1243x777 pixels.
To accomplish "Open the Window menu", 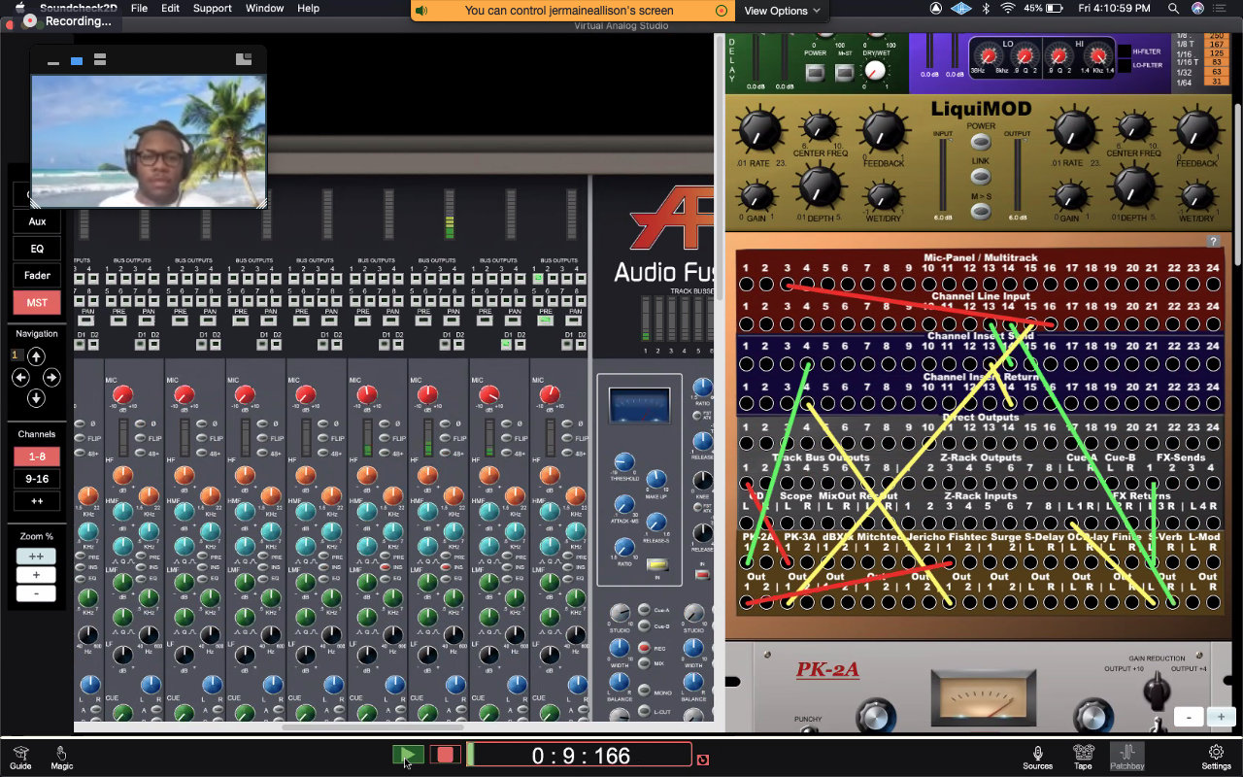I will [x=264, y=9].
